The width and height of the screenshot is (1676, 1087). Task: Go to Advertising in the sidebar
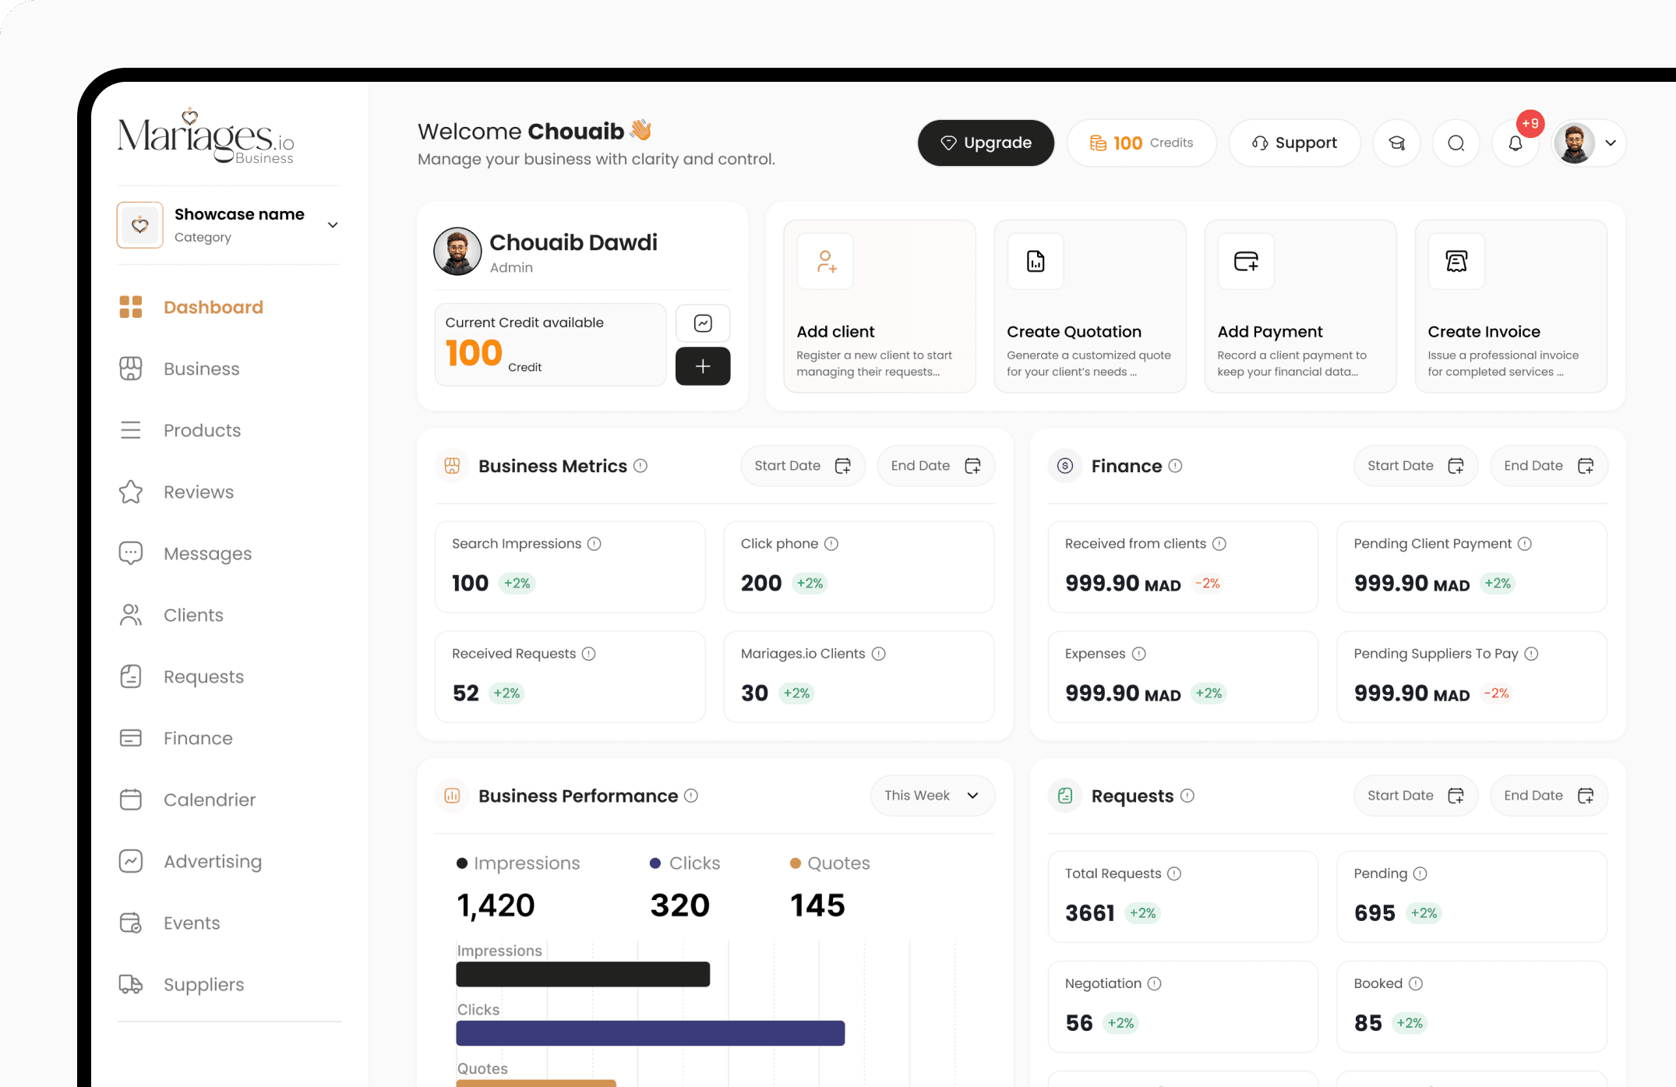click(212, 862)
